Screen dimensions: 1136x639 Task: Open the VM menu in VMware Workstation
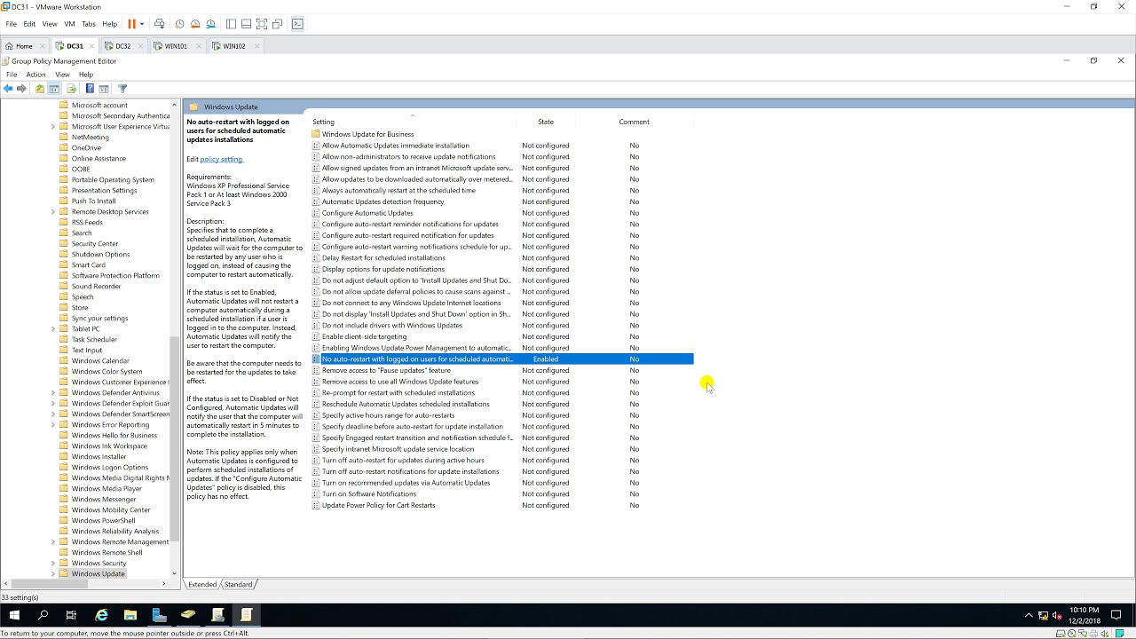tap(69, 24)
